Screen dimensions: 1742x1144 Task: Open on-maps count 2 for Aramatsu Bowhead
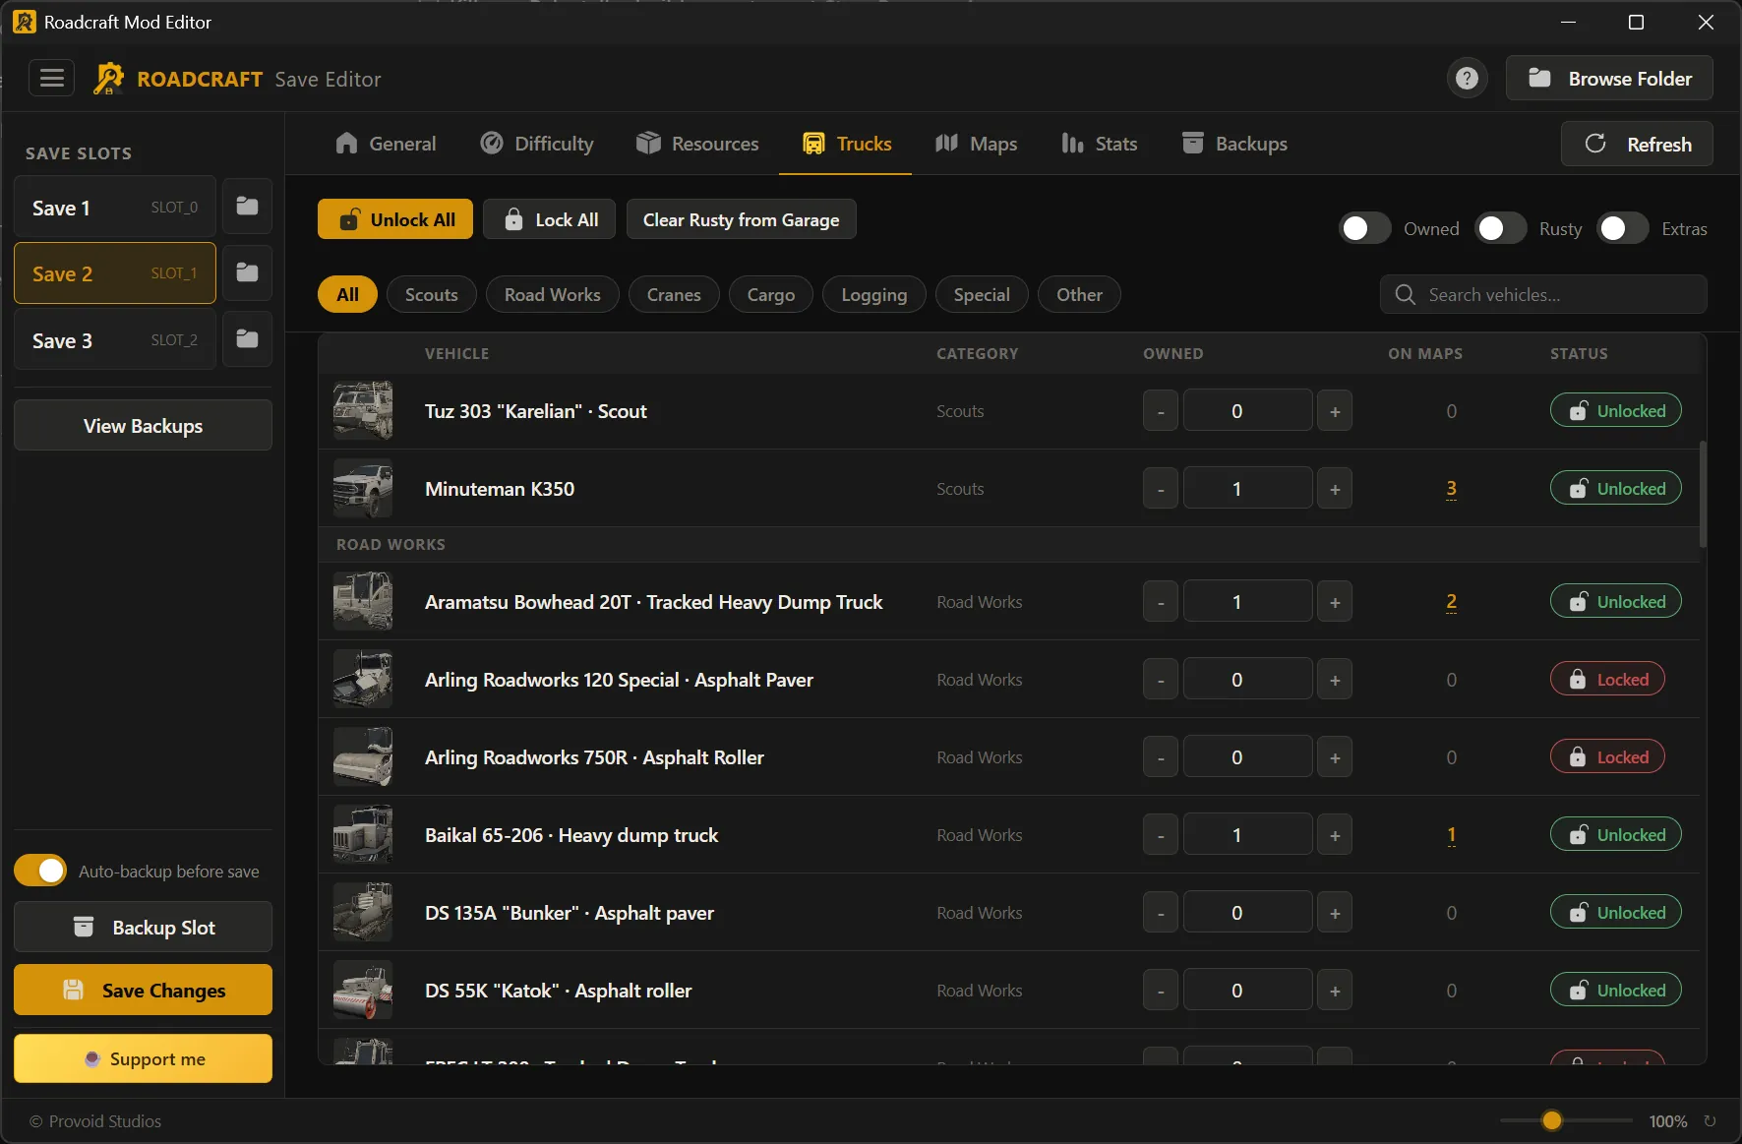pos(1451,601)
